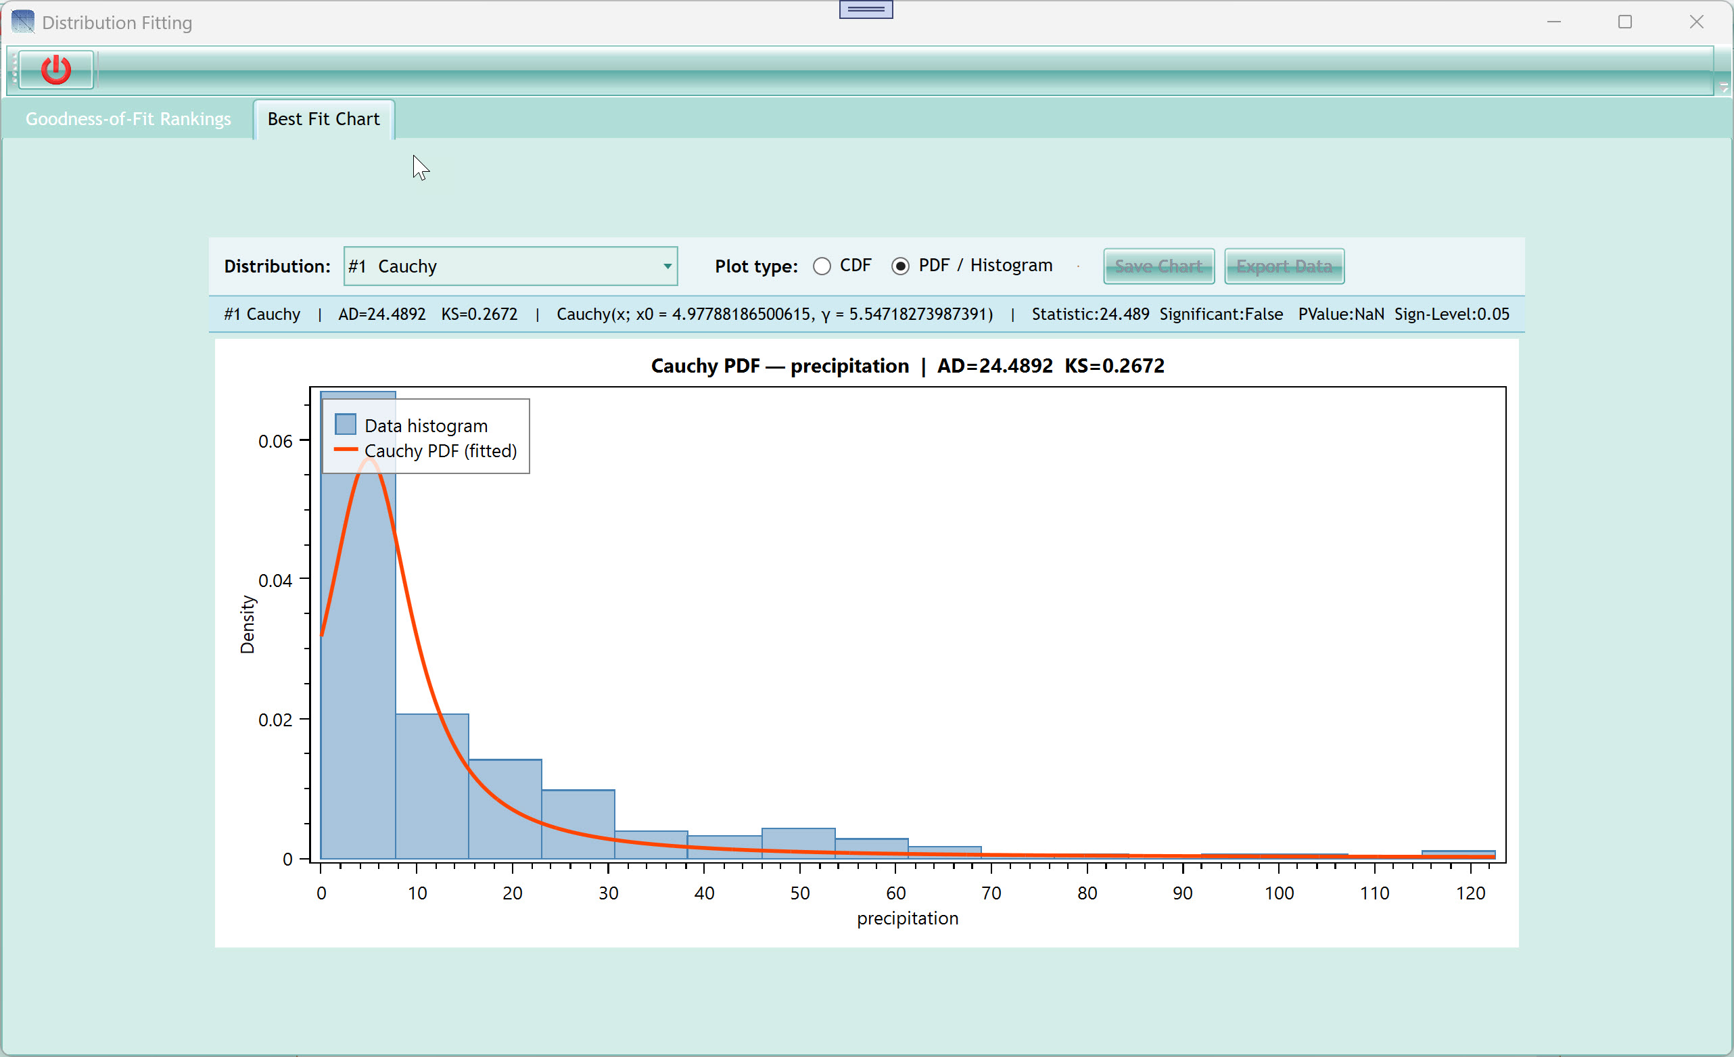Switch to Goodness-of-Fit Rankings tab

click(x=128, y=119)
